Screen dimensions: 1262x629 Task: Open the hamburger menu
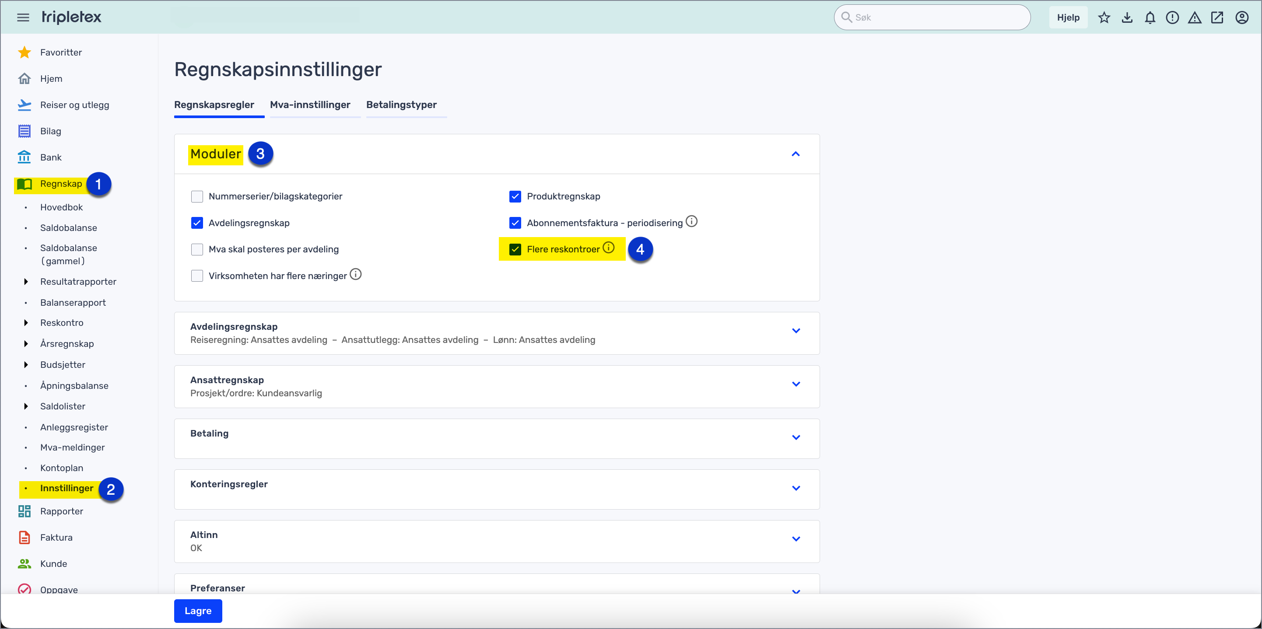(x=23, y=17)
